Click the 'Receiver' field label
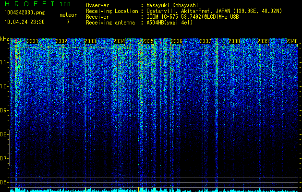This screenshot has width=302, height=192. point(97,17)
